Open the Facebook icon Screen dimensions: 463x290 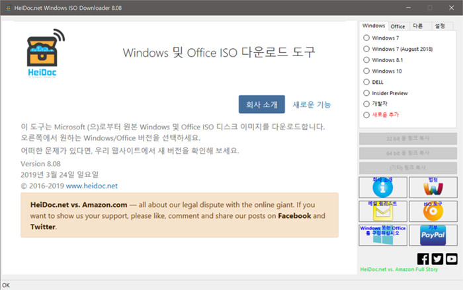pos(423,259)
